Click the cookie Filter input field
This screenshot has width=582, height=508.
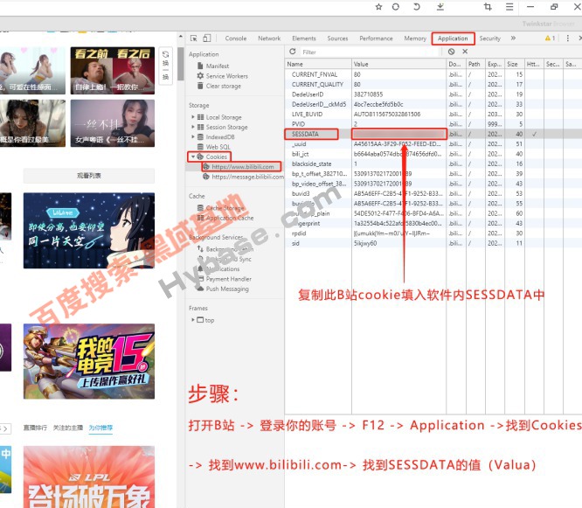(370, 52)
